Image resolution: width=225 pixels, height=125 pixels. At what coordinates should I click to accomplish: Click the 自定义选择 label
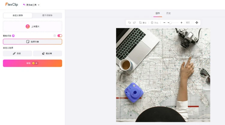8,48
